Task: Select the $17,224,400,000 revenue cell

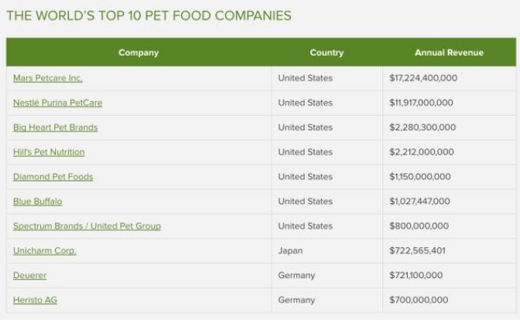Action: tap(422, 78)
